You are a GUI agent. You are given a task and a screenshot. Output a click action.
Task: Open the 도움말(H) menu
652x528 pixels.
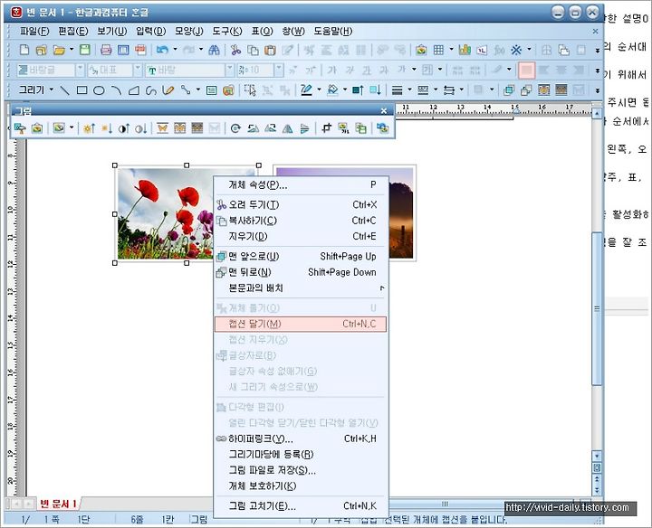coord(333,31)
